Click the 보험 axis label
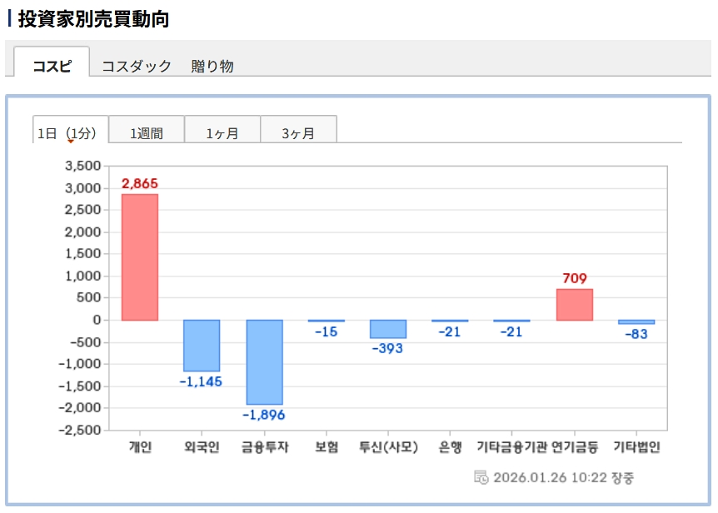 327,447
